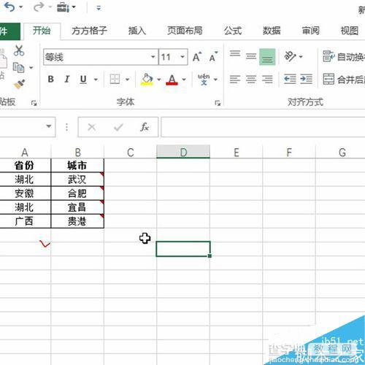Click the Format Painter brush icon

pyautogui.click(x=20, y=84)
